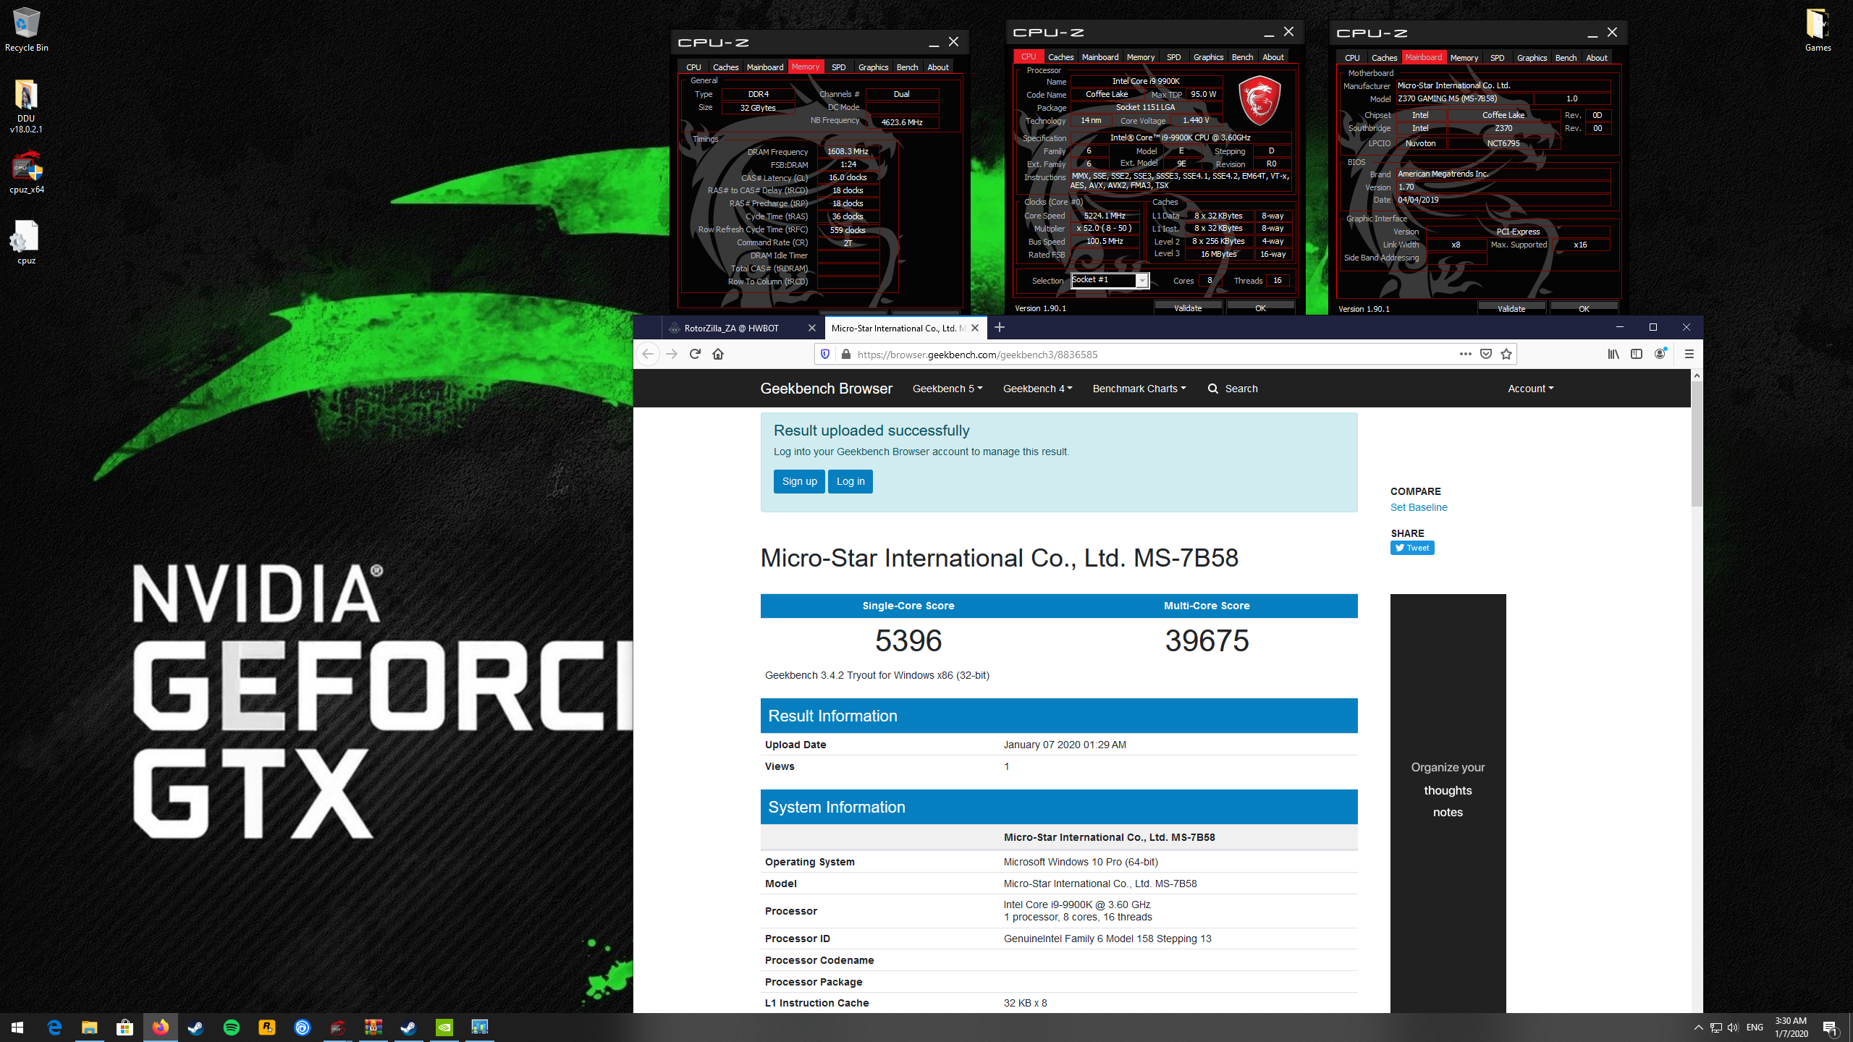Click Sign up button
The image size is (1853, 1042).
point(799,481)
